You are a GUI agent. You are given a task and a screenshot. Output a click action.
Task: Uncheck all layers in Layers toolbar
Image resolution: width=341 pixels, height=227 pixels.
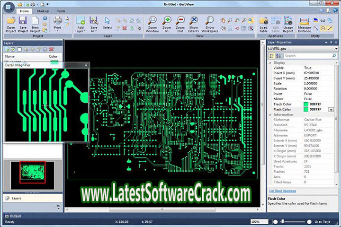pyautogui.click(x=19, y=49)
